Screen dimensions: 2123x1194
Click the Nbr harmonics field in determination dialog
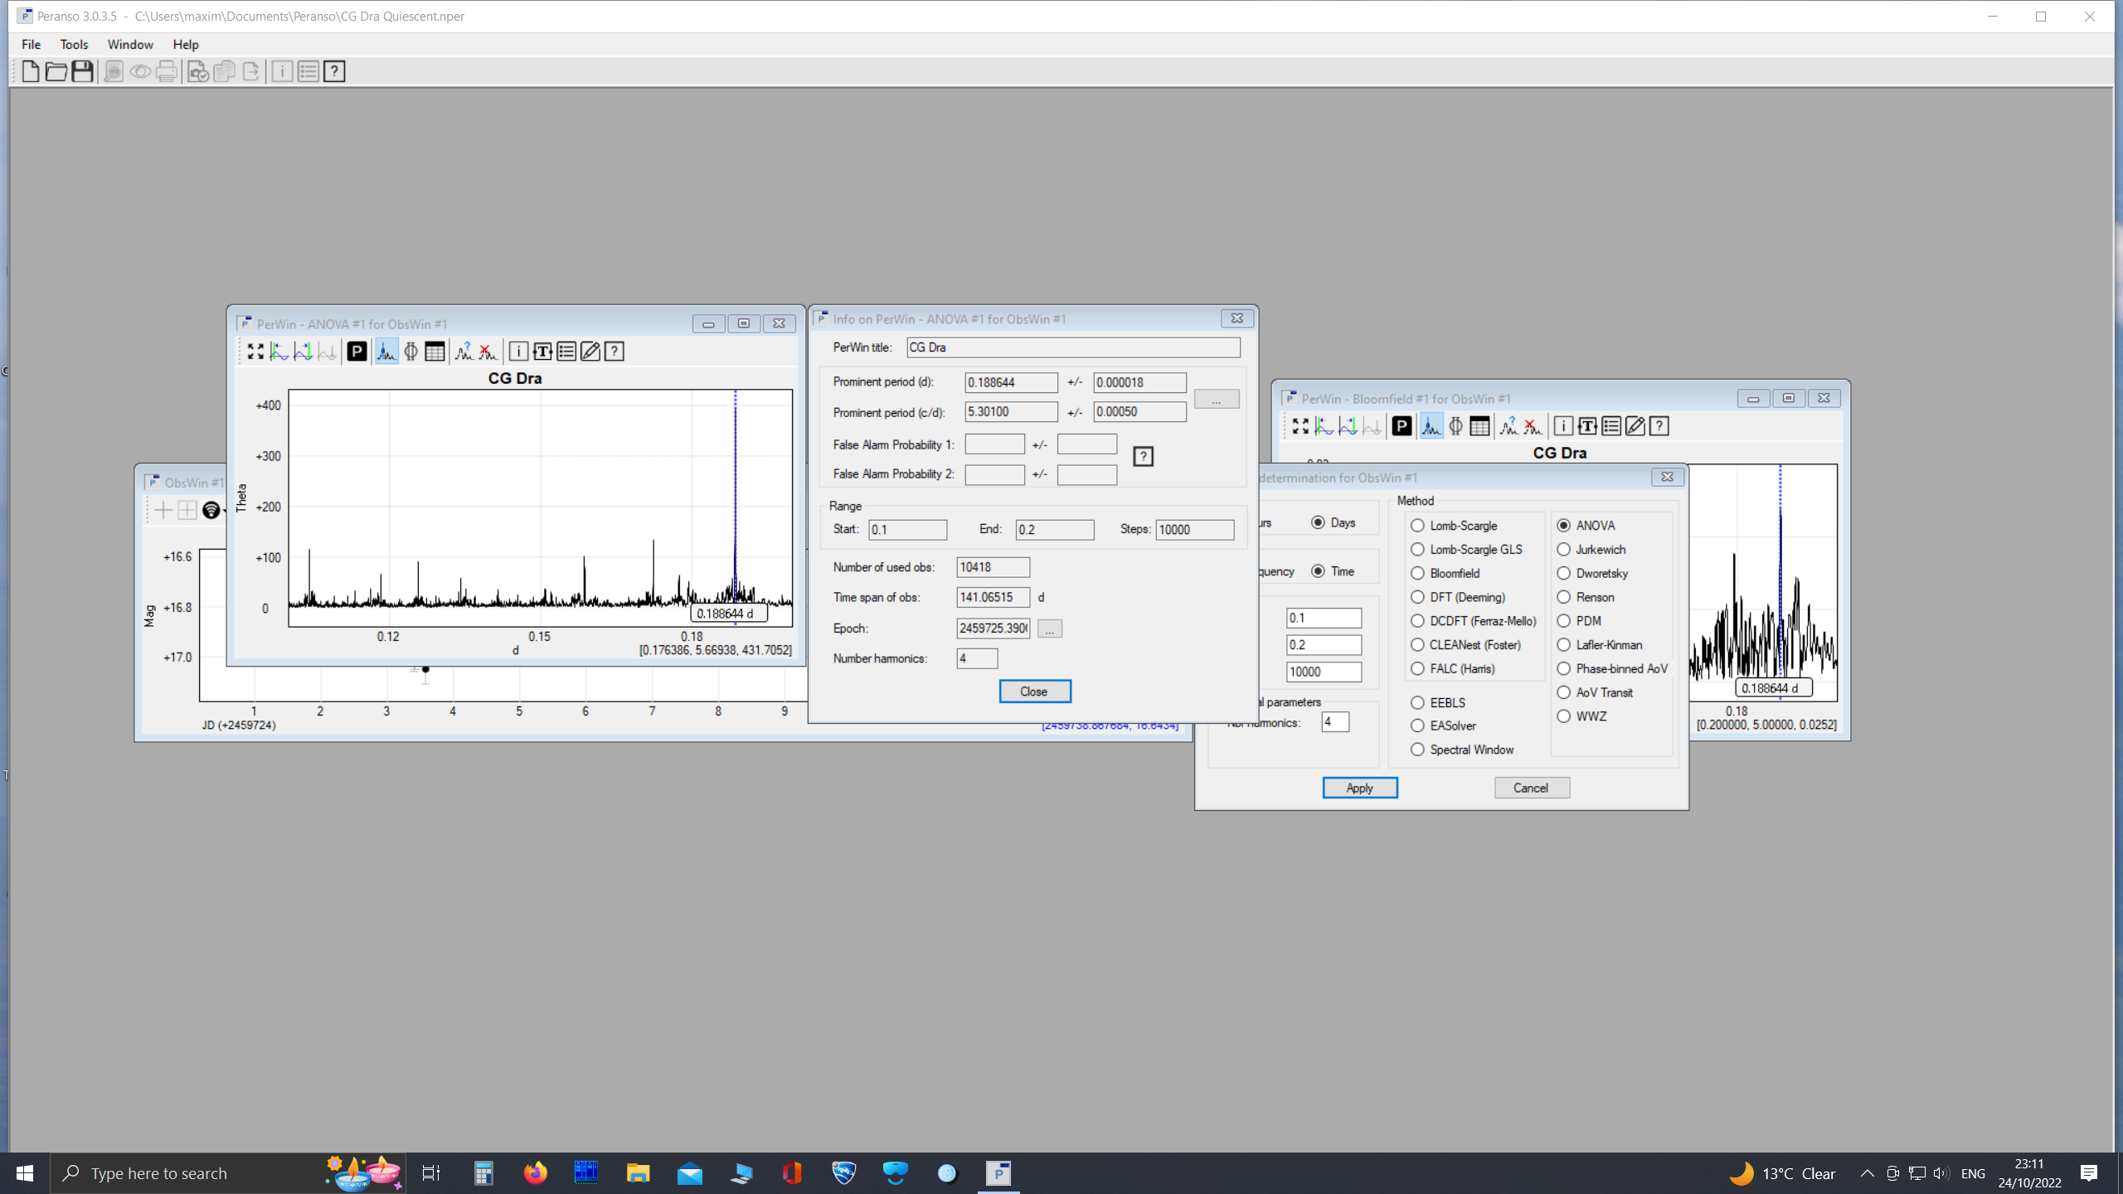[1335, 722]
